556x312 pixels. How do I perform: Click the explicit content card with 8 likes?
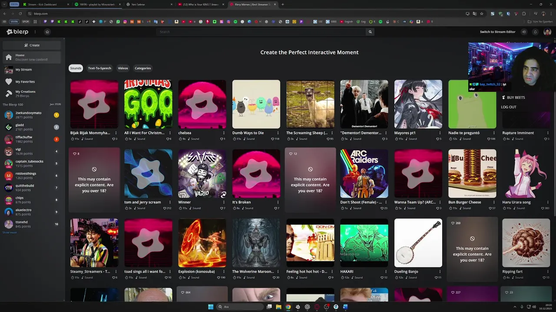tap(94, 180)
